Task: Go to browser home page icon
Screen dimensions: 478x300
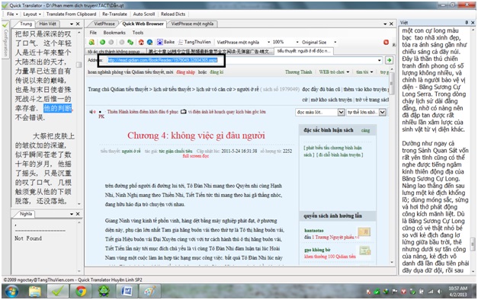Action: coord(141,42)
